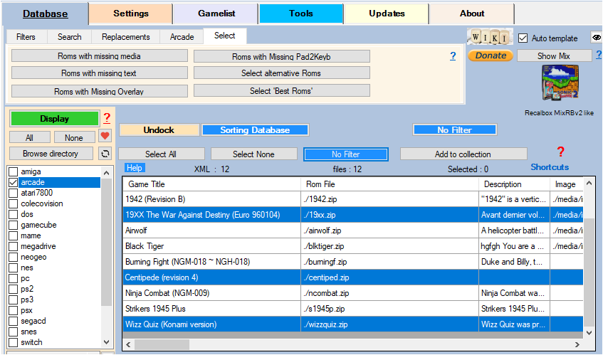This screenshot has width=603, height=355.
Task: Click the blue help question mark near Missing Pad2Keyb
Action: (x=453, y=56)
